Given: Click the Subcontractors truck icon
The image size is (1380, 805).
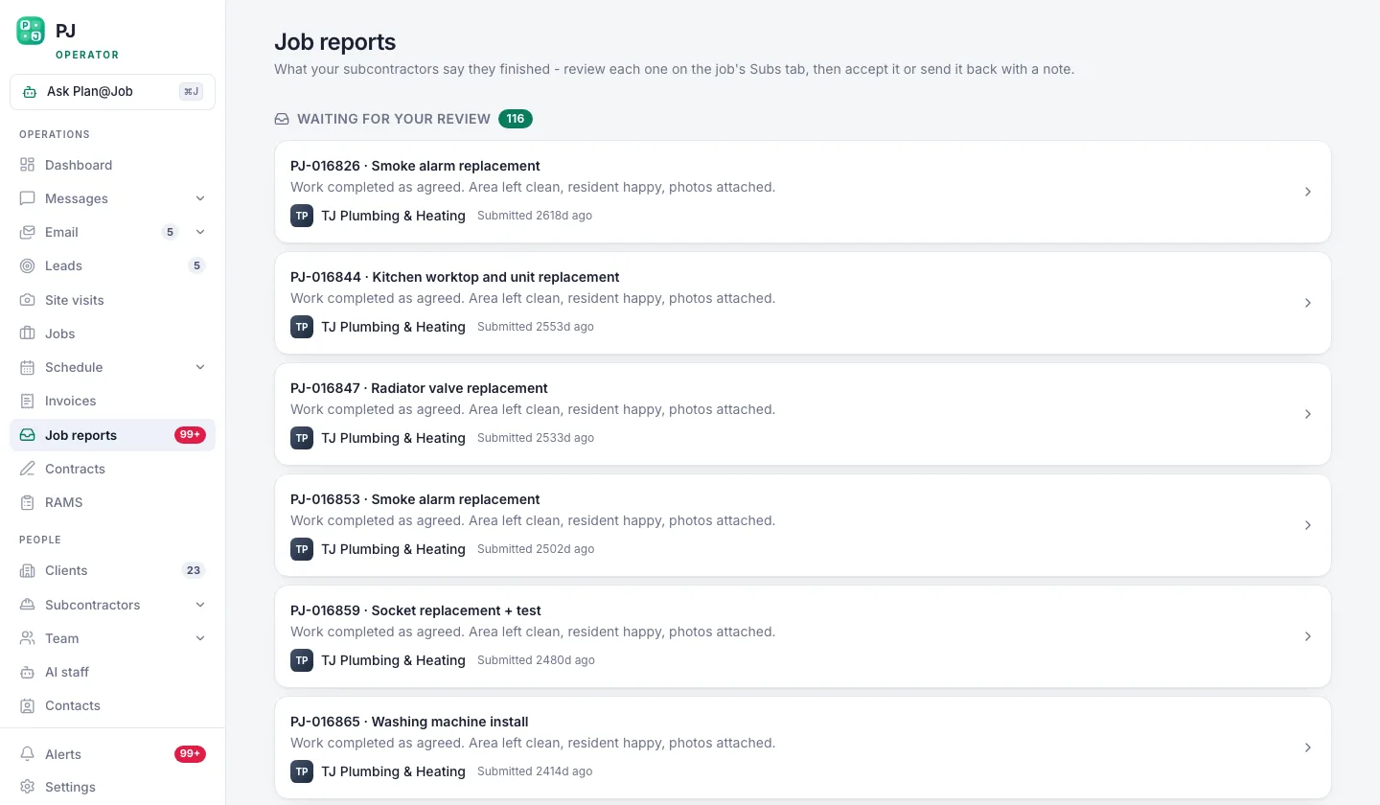Looking at the screenshot, I should (28, 605).
